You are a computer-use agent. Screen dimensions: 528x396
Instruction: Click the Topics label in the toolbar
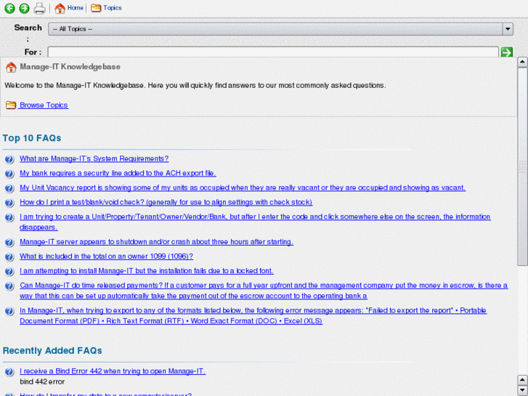tap(113, 8)
